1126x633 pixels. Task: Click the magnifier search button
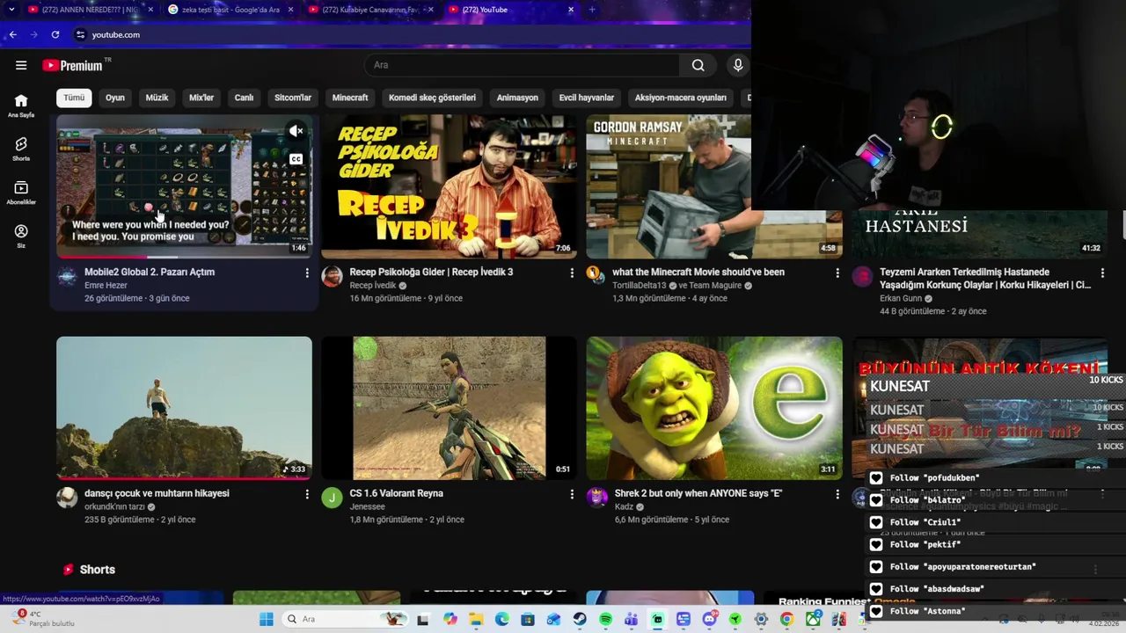point(698,65)
